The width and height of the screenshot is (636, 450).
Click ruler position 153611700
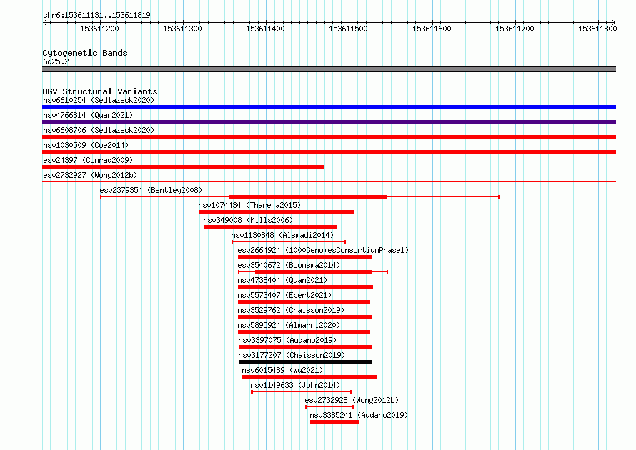pos(515,29)
